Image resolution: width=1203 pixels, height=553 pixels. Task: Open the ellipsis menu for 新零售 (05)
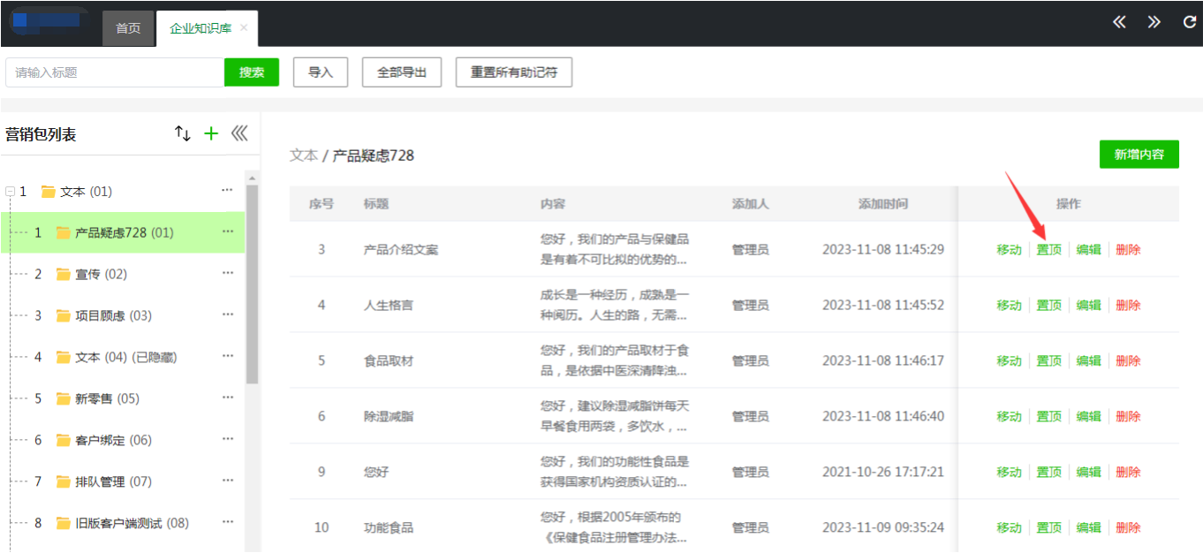pyautogui.click(x=228, y=398)
